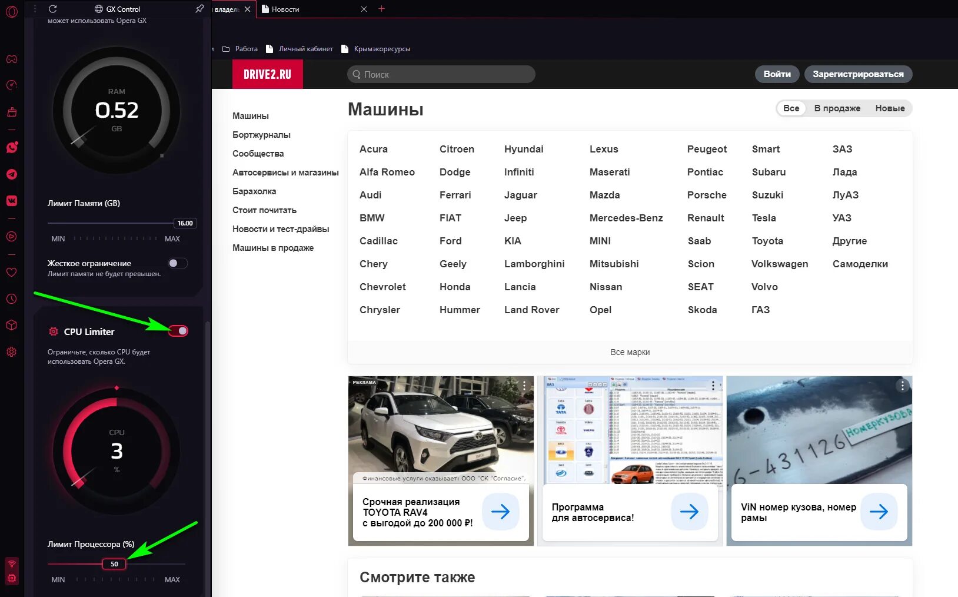Image resolution: width=958 pixels, height=597 pixels.
Task: Open Машины in left menu
Action: pyautogui.click(x=251, y=116)
